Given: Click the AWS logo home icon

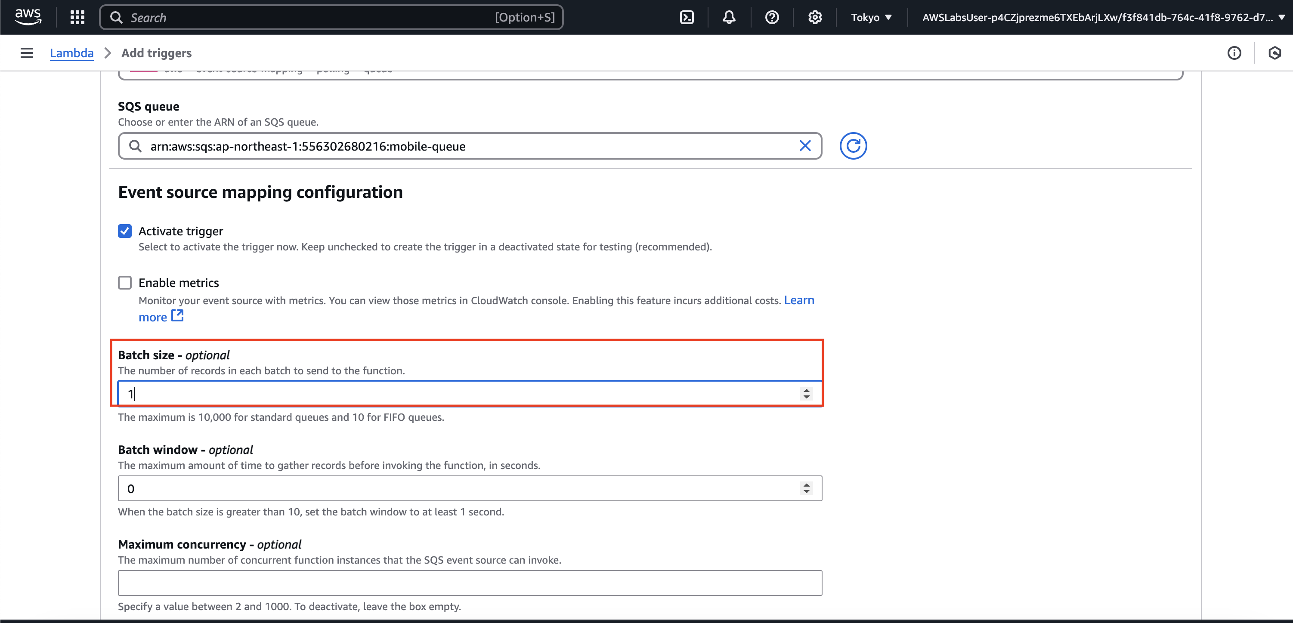Looking at the screenshot, I should 28,16.
